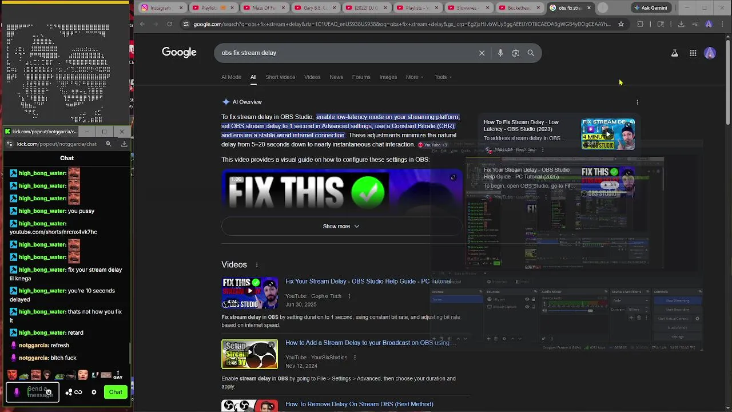This screenshot has height=412, width=732.
Task: Open 'How To Remove Delay On OBS (Best Method)'
Action: coord(359,404)
